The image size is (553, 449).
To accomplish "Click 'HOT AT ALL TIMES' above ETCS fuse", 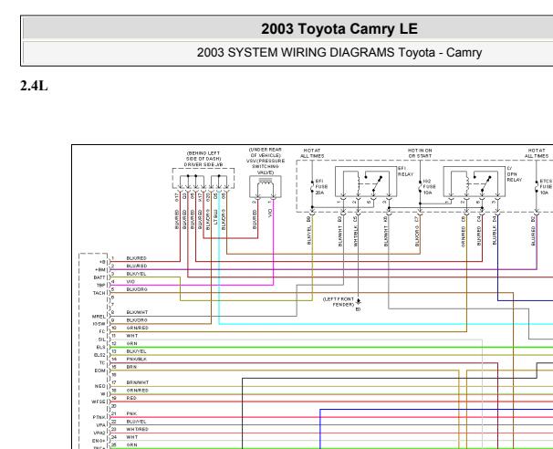I will pos(537,153).
